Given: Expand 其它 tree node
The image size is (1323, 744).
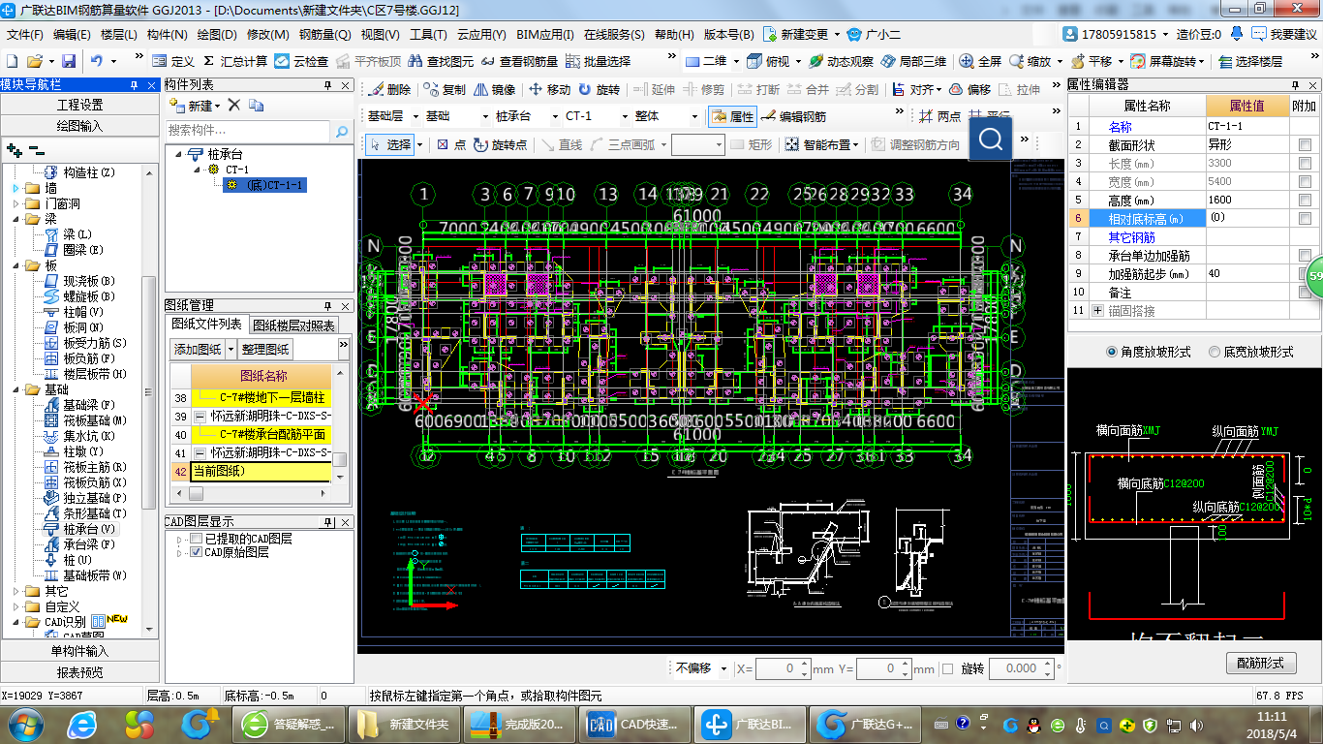Looking at the screenshot, I should [15, 591].
